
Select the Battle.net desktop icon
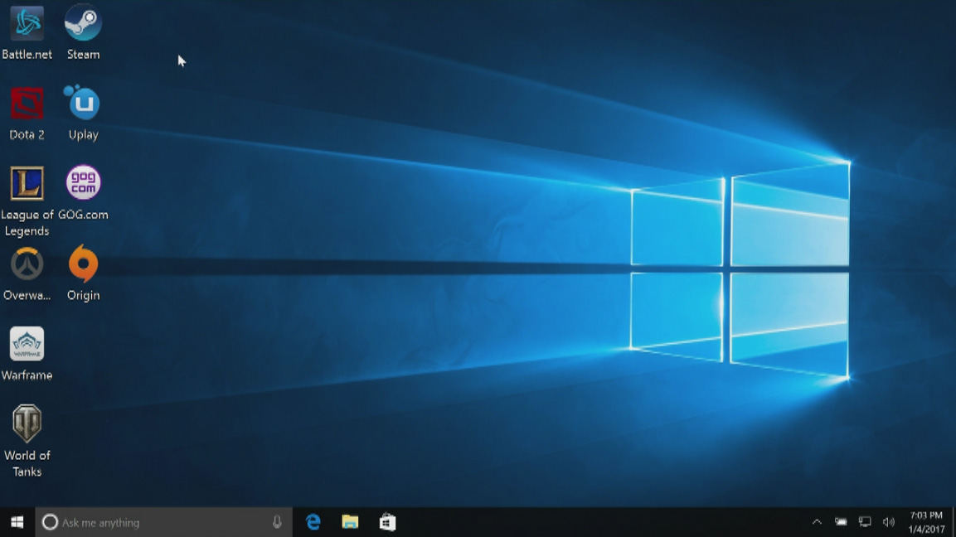click(x=27, y=32)
